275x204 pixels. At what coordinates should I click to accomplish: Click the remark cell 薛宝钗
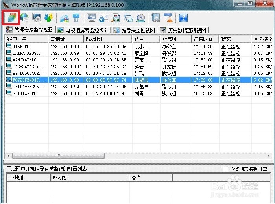click(141, 53)
